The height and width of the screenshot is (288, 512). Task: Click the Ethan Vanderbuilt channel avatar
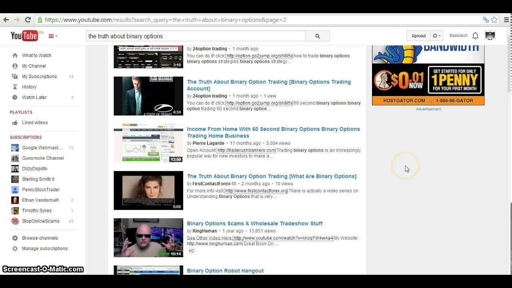pos(15,200)
